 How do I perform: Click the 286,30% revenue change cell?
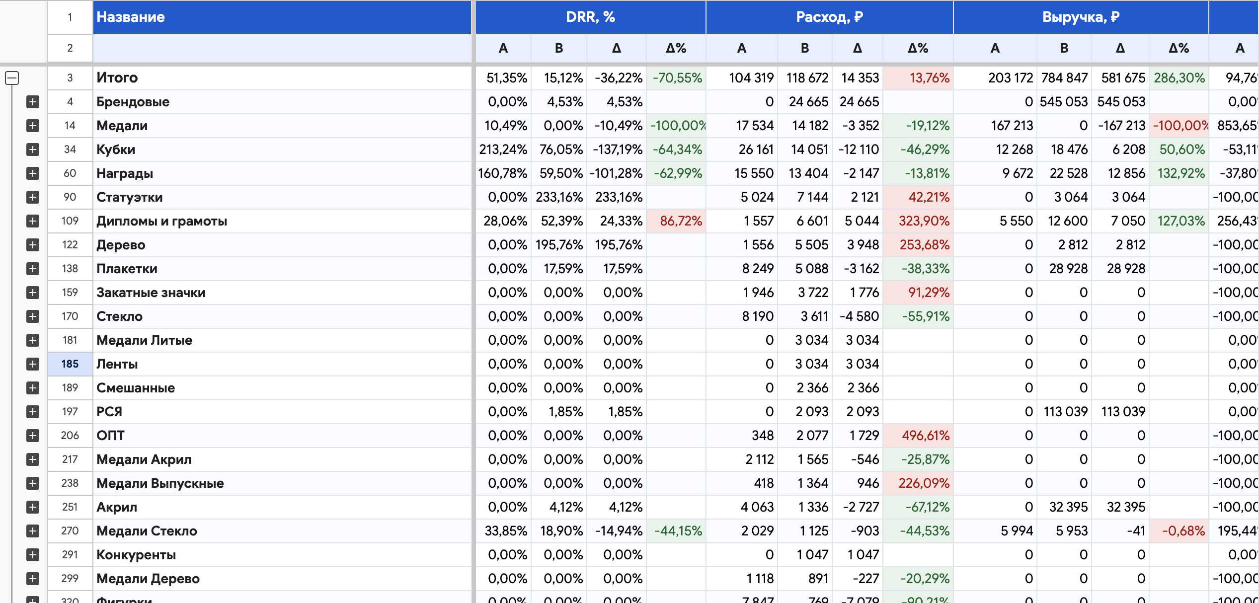[1179, 78]
